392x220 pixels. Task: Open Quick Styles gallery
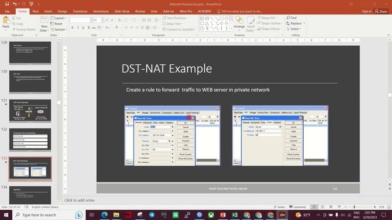click(251, 24)
